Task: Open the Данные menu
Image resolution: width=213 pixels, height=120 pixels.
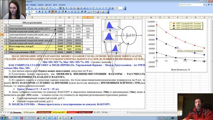Action: click(x=48, y=5)
